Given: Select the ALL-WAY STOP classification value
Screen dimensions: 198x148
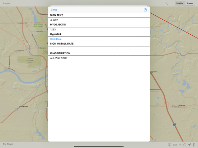Looking at the screenshot, I should (59, 58).
